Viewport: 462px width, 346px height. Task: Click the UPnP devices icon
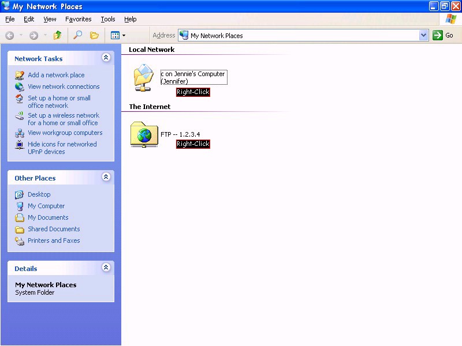(20, 145)
